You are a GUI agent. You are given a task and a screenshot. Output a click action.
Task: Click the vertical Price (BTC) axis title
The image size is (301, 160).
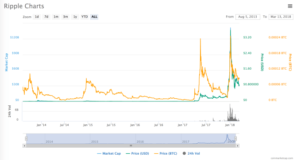(290, 62)
